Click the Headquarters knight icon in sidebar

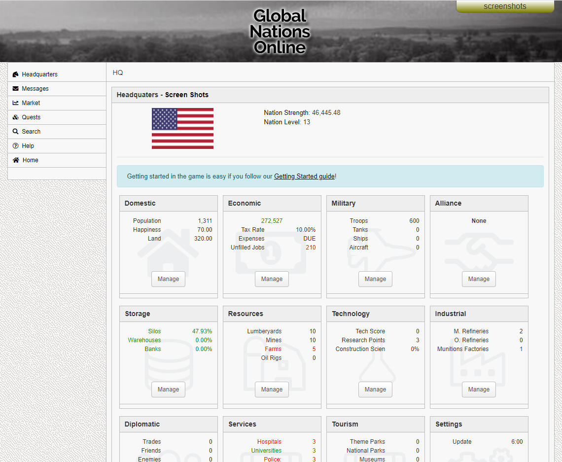(16, 74)
